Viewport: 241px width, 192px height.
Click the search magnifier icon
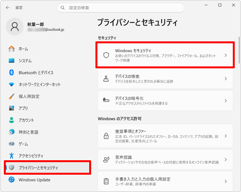pyautogui.click(x=63, y=8)
